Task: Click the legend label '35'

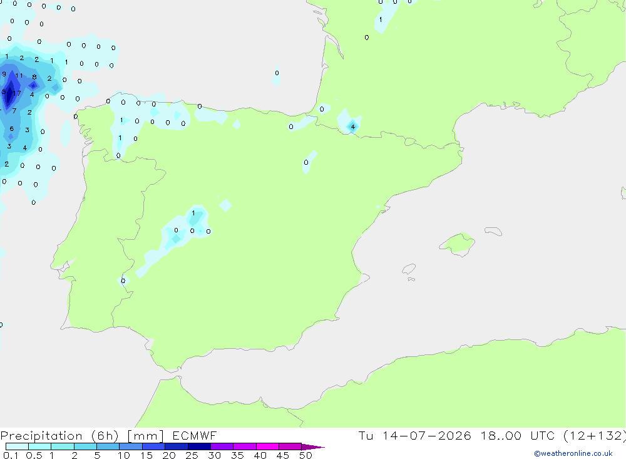Action: coord(237,455)
